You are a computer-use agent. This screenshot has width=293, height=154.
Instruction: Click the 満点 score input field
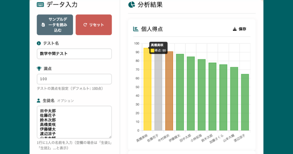point(74,79)
